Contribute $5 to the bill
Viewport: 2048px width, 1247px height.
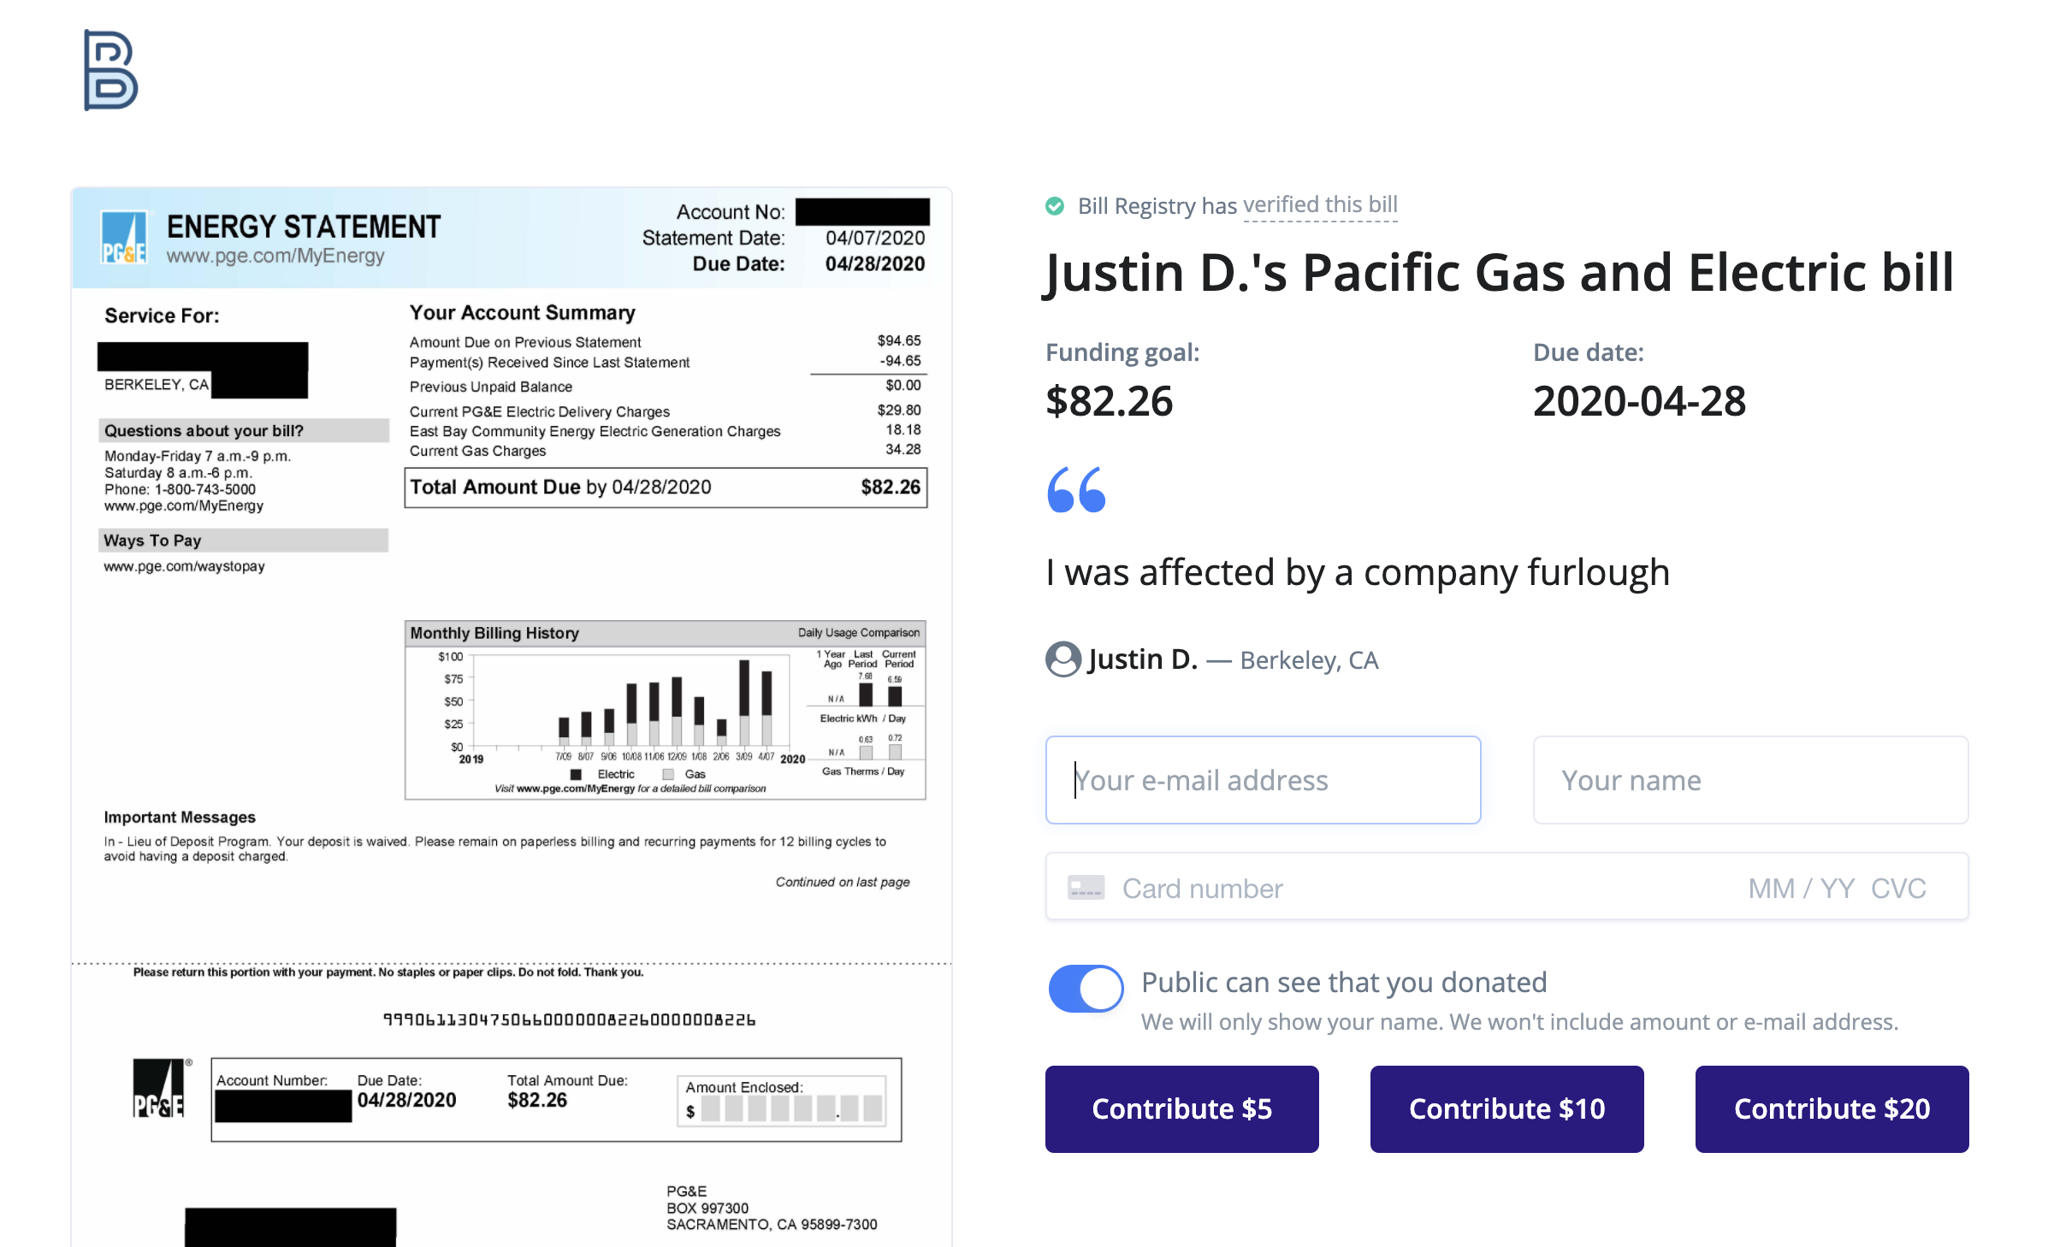click(x=1181, y=1109)
